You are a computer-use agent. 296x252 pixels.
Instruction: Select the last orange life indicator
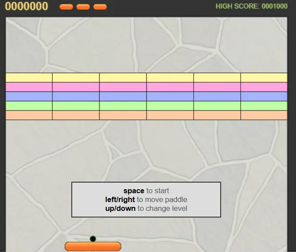100,7
